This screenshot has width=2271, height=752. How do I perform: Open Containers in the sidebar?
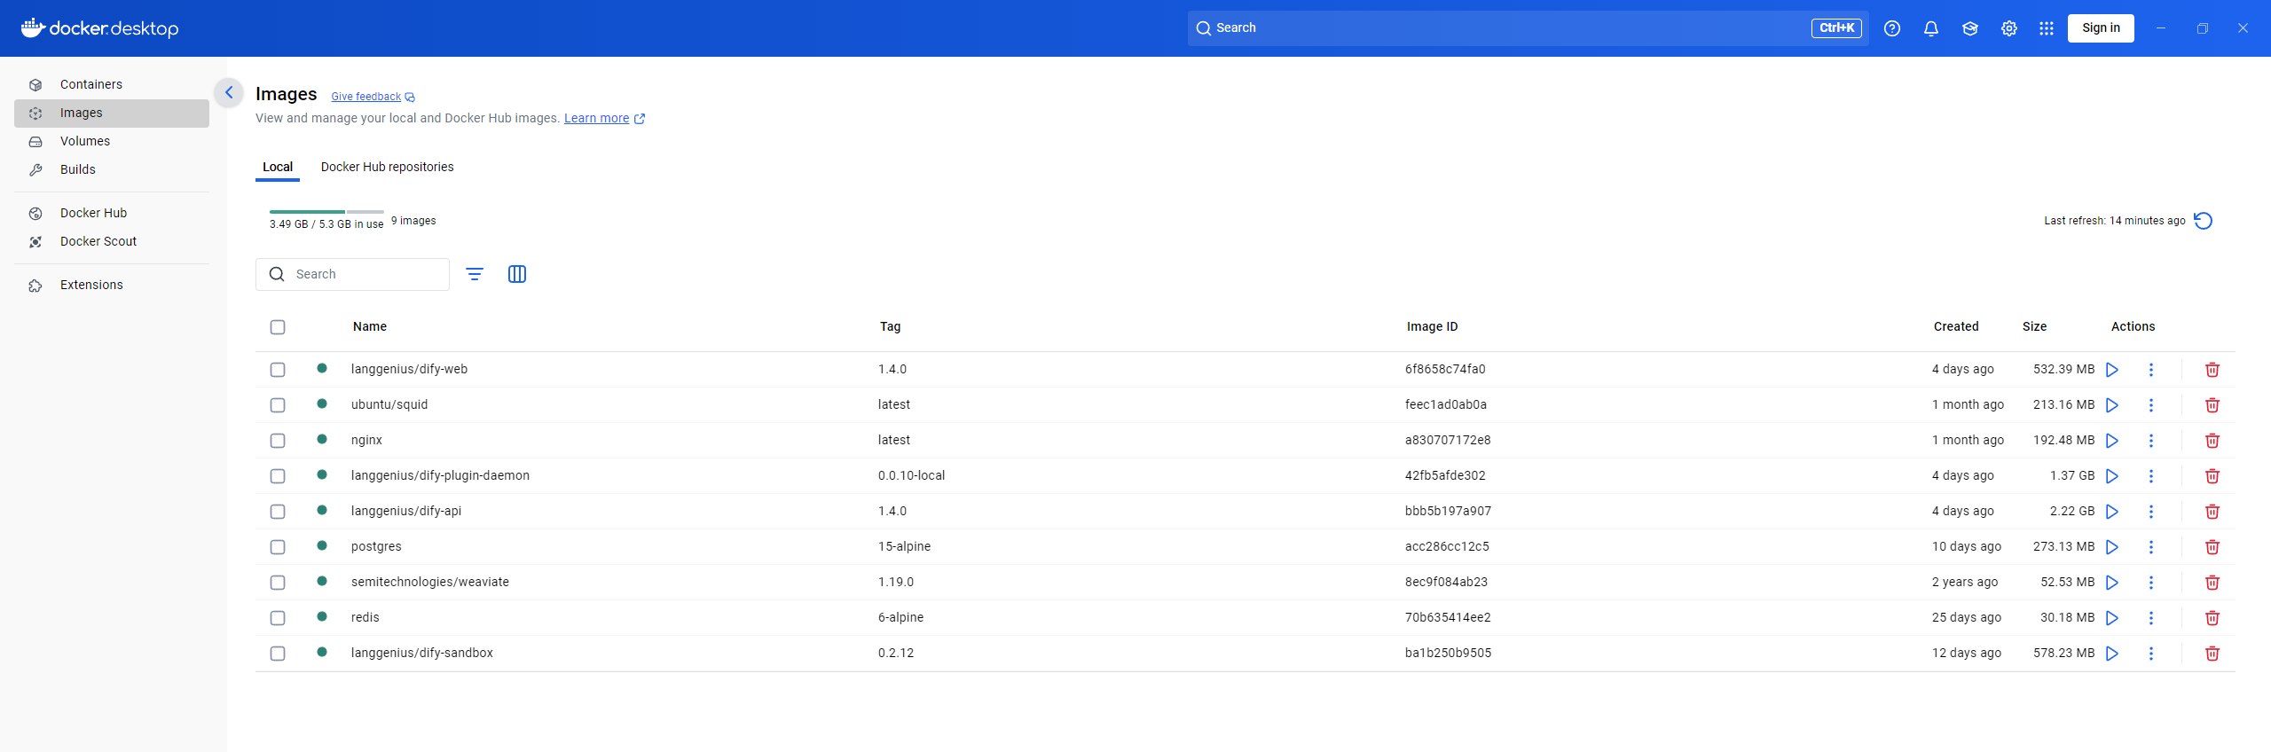(x=112, y=85)
